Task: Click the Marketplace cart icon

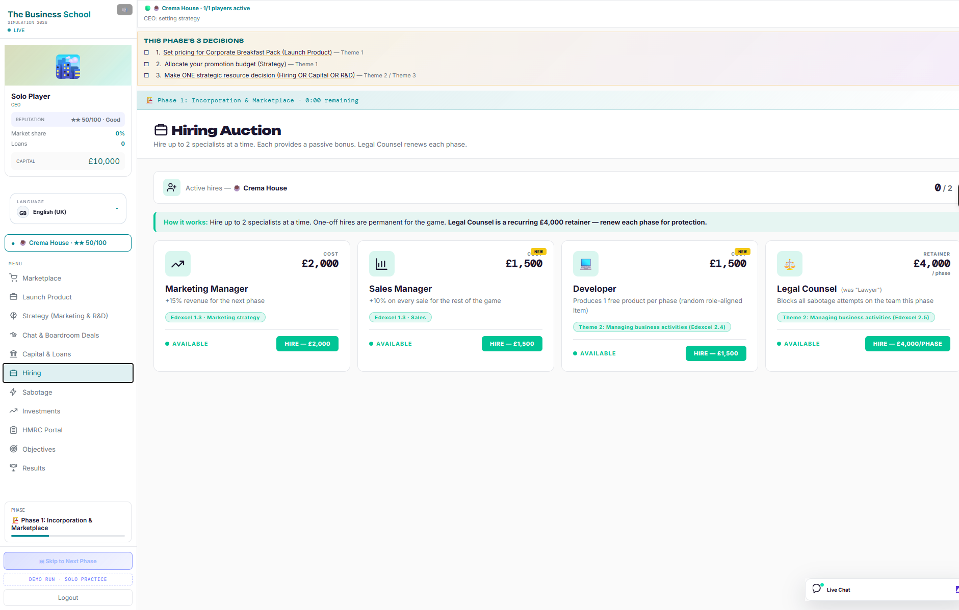Action: [x=14, y=278]
